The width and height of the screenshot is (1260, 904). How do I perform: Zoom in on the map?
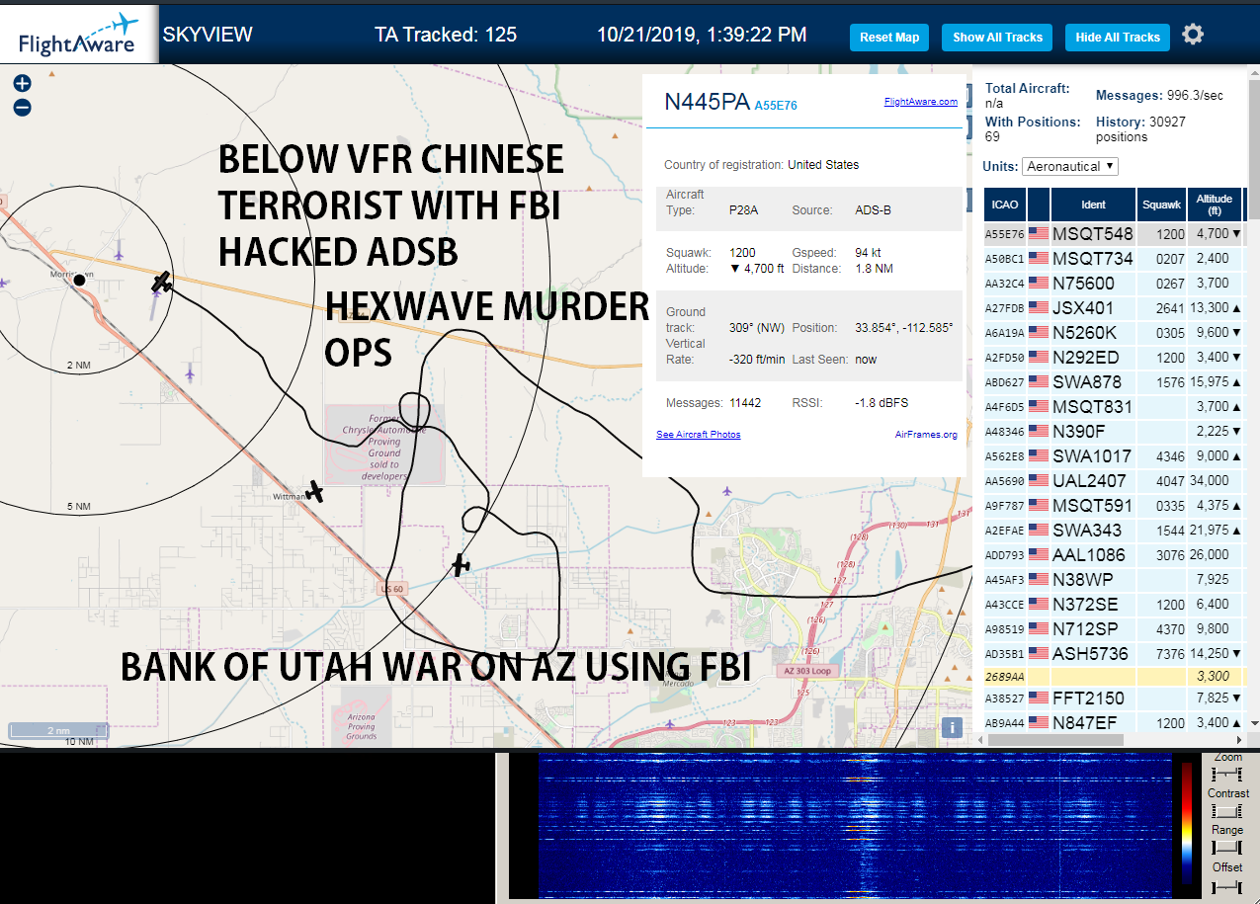tap(22, 84)
